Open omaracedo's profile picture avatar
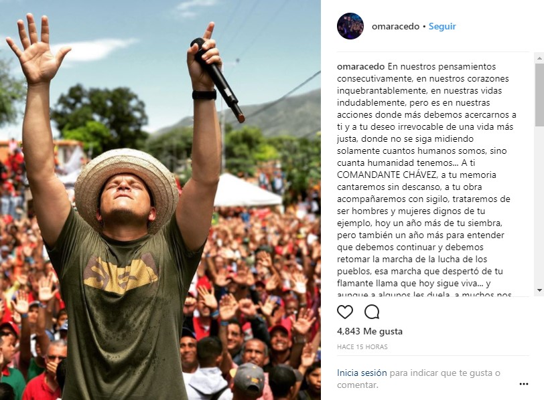Image resolution: width=544 pixels, height=400 pixels. pyautogui.click(x=350, y=26)
